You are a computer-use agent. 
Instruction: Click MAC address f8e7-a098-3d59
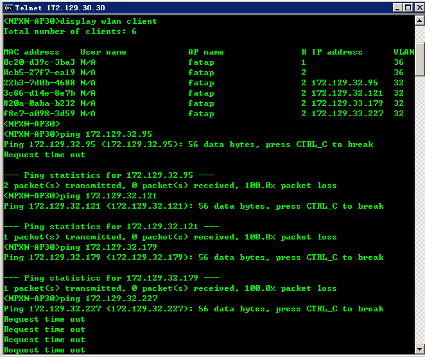click(39, 114)
